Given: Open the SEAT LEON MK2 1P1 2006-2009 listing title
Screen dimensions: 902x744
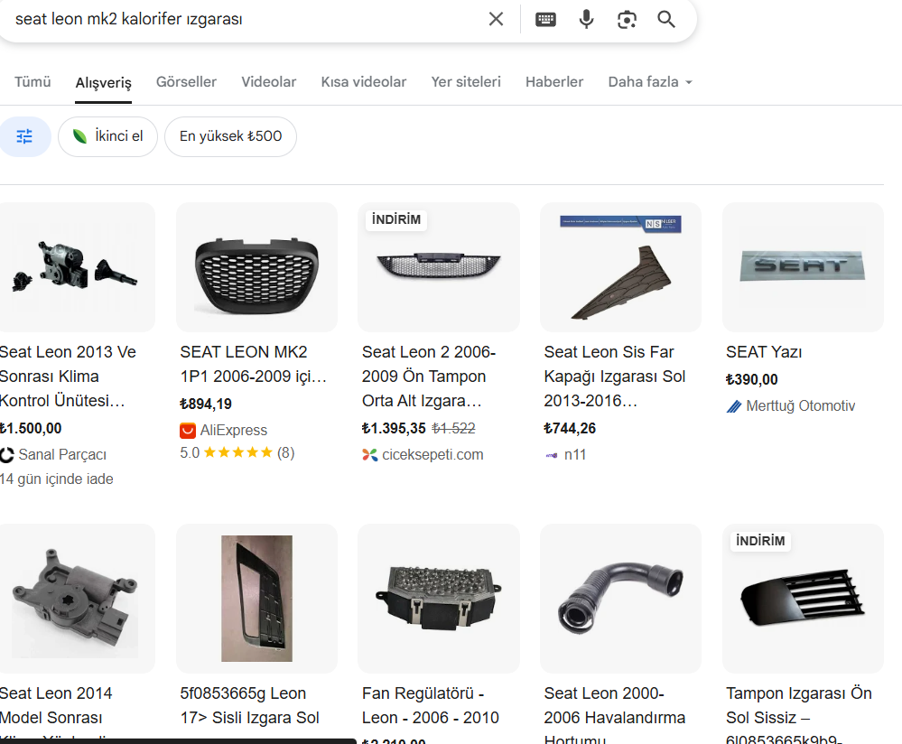Looking at the screenshot, I should pos(254,364).
